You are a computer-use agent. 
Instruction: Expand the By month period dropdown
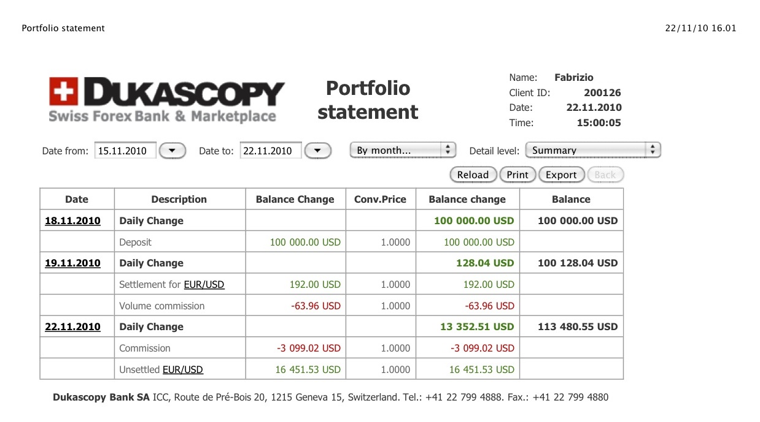click(x=403, y=150)
